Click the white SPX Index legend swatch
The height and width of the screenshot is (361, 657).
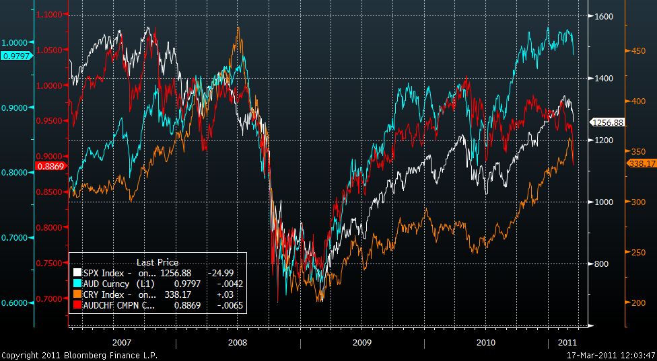click(77, 274)
